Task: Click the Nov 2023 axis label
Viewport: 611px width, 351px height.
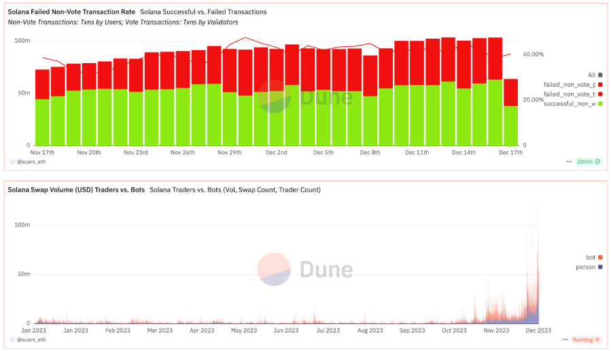Action: (x=496, y=331)
